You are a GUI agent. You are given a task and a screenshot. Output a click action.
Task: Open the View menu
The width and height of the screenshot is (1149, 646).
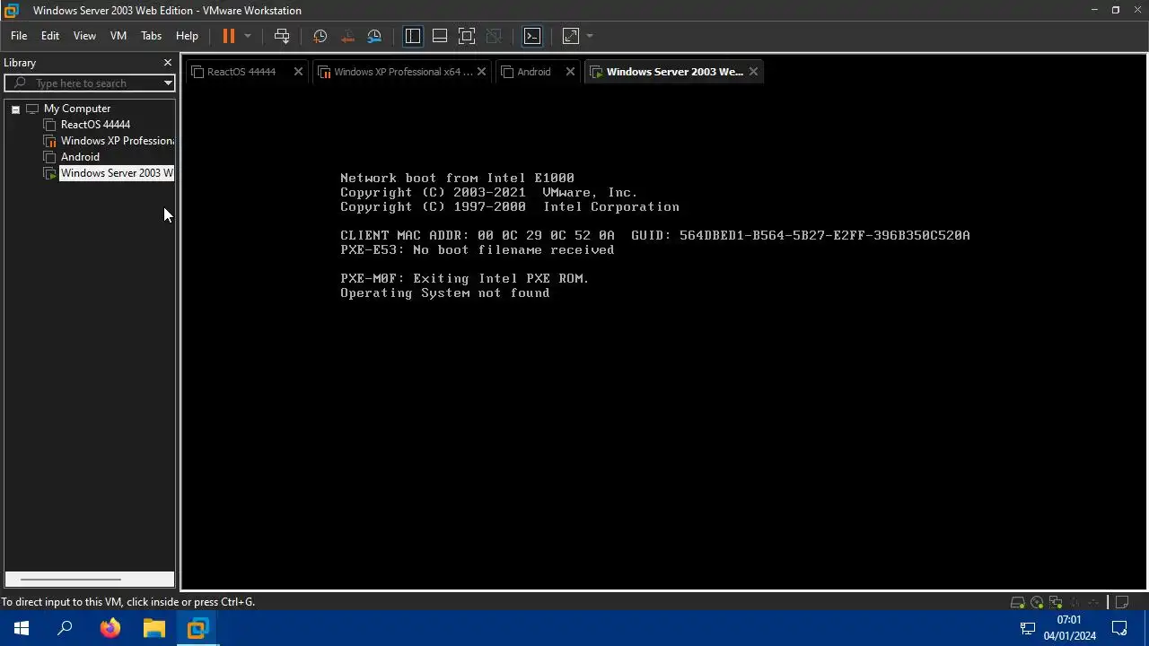pyautogui.click(x=84, y=36)
